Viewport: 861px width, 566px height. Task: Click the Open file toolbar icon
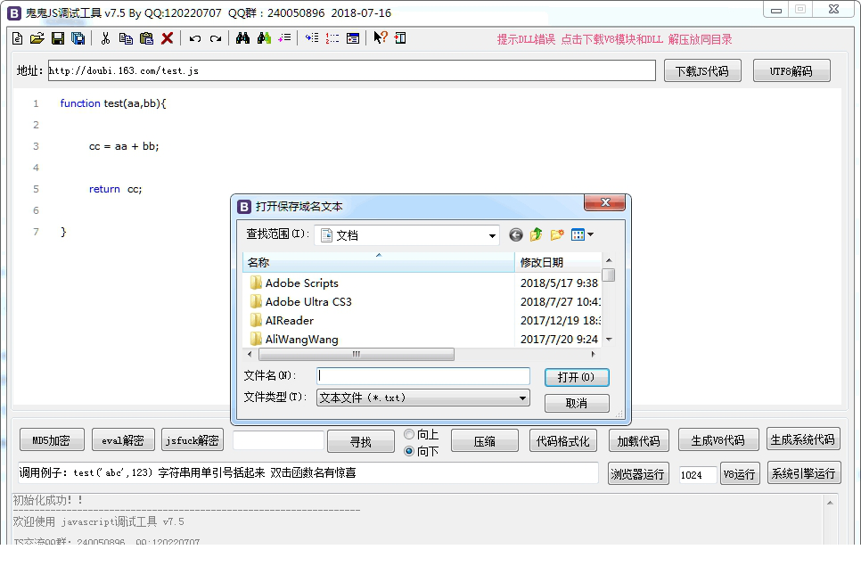[38, 37]
